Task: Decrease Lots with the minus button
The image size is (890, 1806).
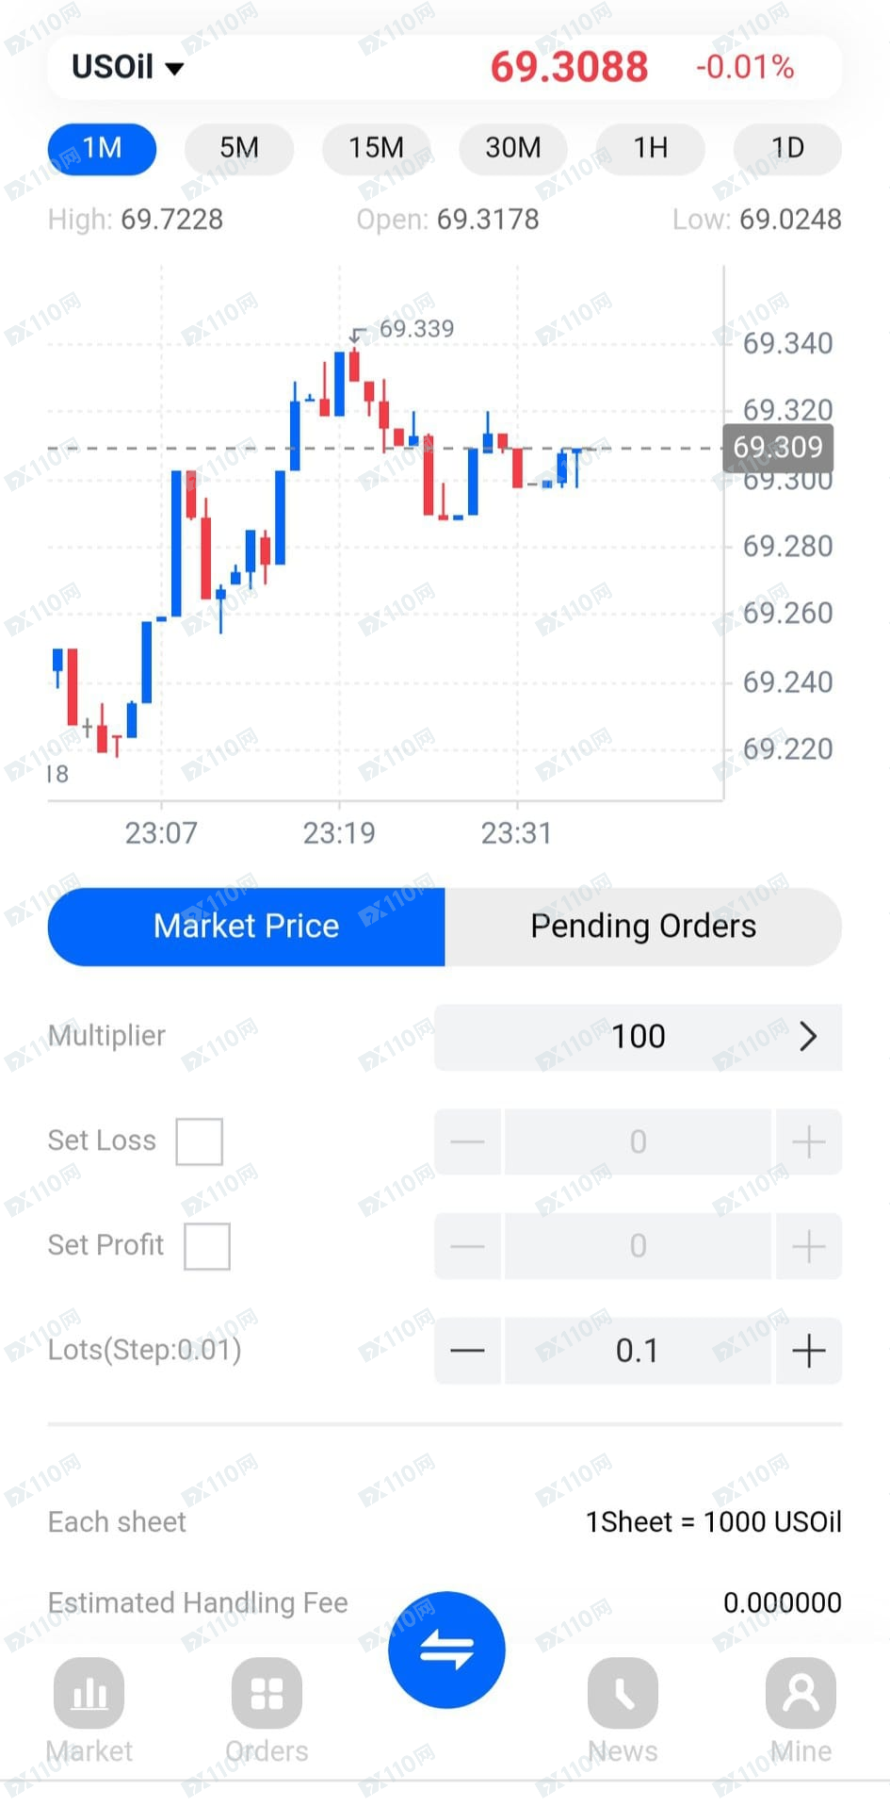Action: 467,1351
